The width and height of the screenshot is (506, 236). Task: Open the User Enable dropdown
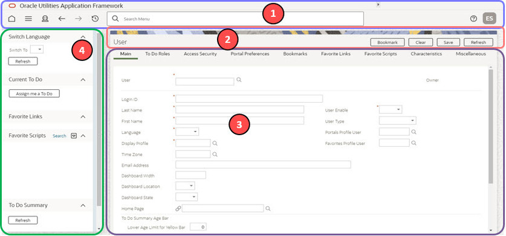(391, 110)
